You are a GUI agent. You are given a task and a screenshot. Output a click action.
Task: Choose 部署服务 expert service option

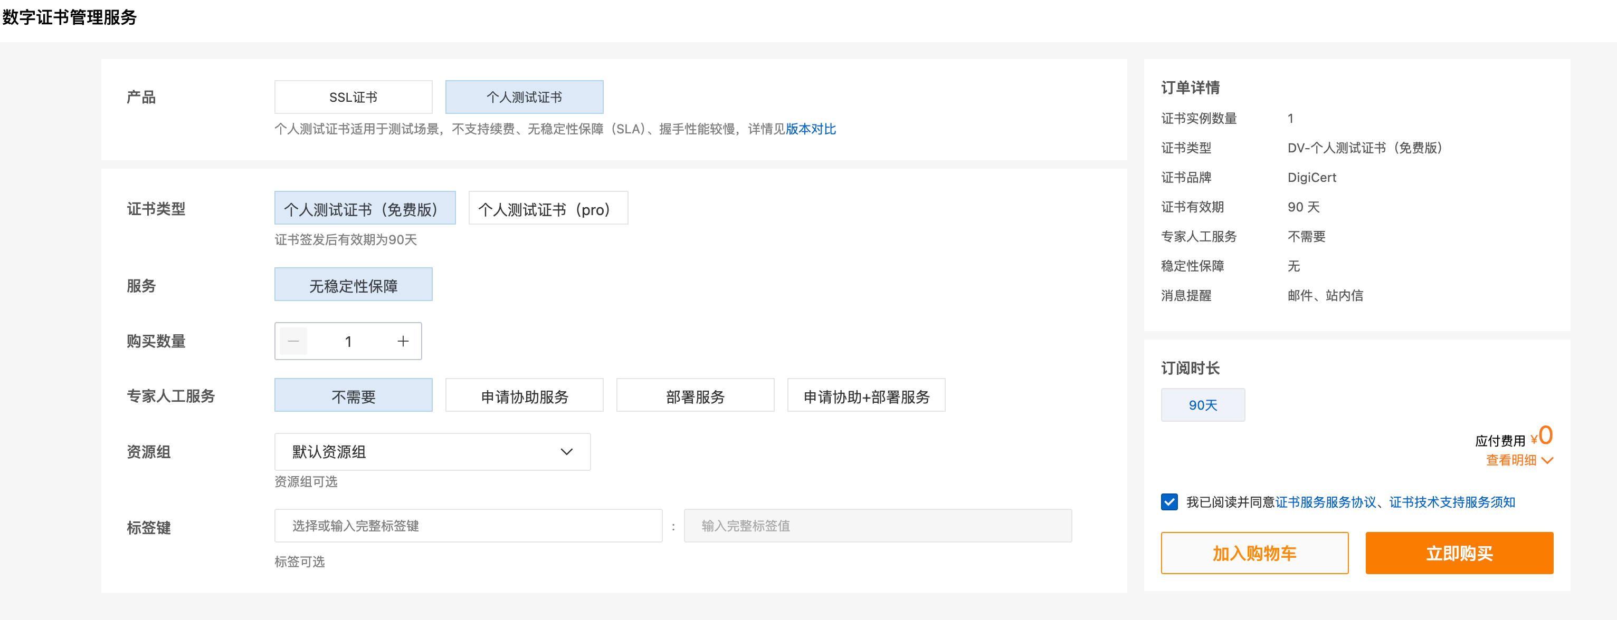695,396
